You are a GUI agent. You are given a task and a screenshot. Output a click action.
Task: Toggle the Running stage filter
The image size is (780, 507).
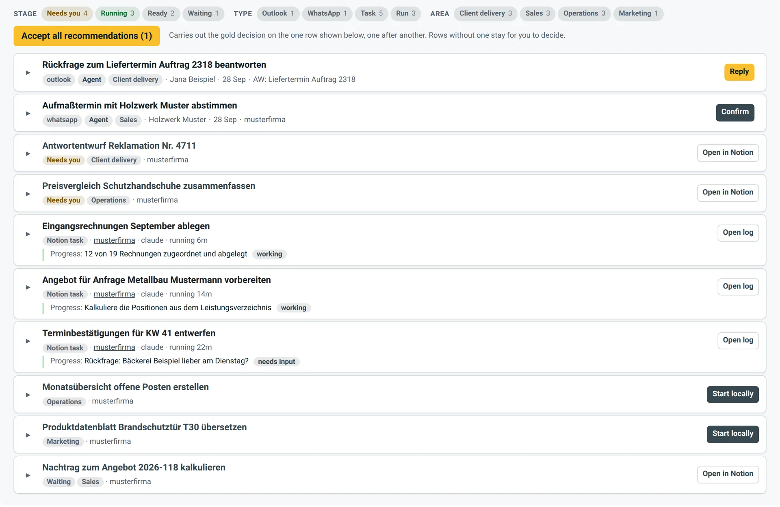(x=117, y=13)
